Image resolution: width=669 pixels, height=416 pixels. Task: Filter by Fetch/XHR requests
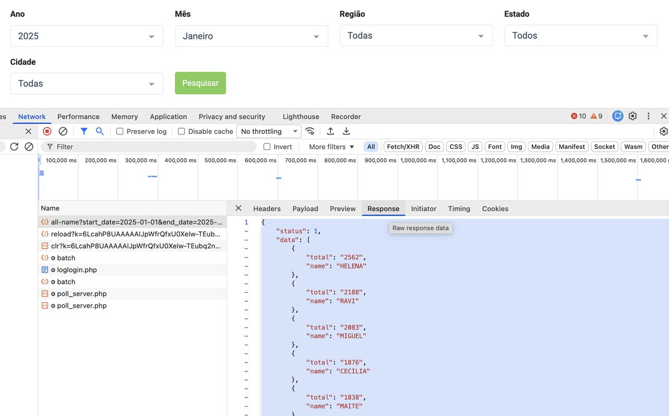pyautogui.click(x=403, y=147)
